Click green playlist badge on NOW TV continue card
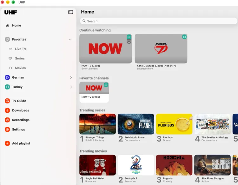This screenshot has width=238, height=185. (x=129, y=37)
